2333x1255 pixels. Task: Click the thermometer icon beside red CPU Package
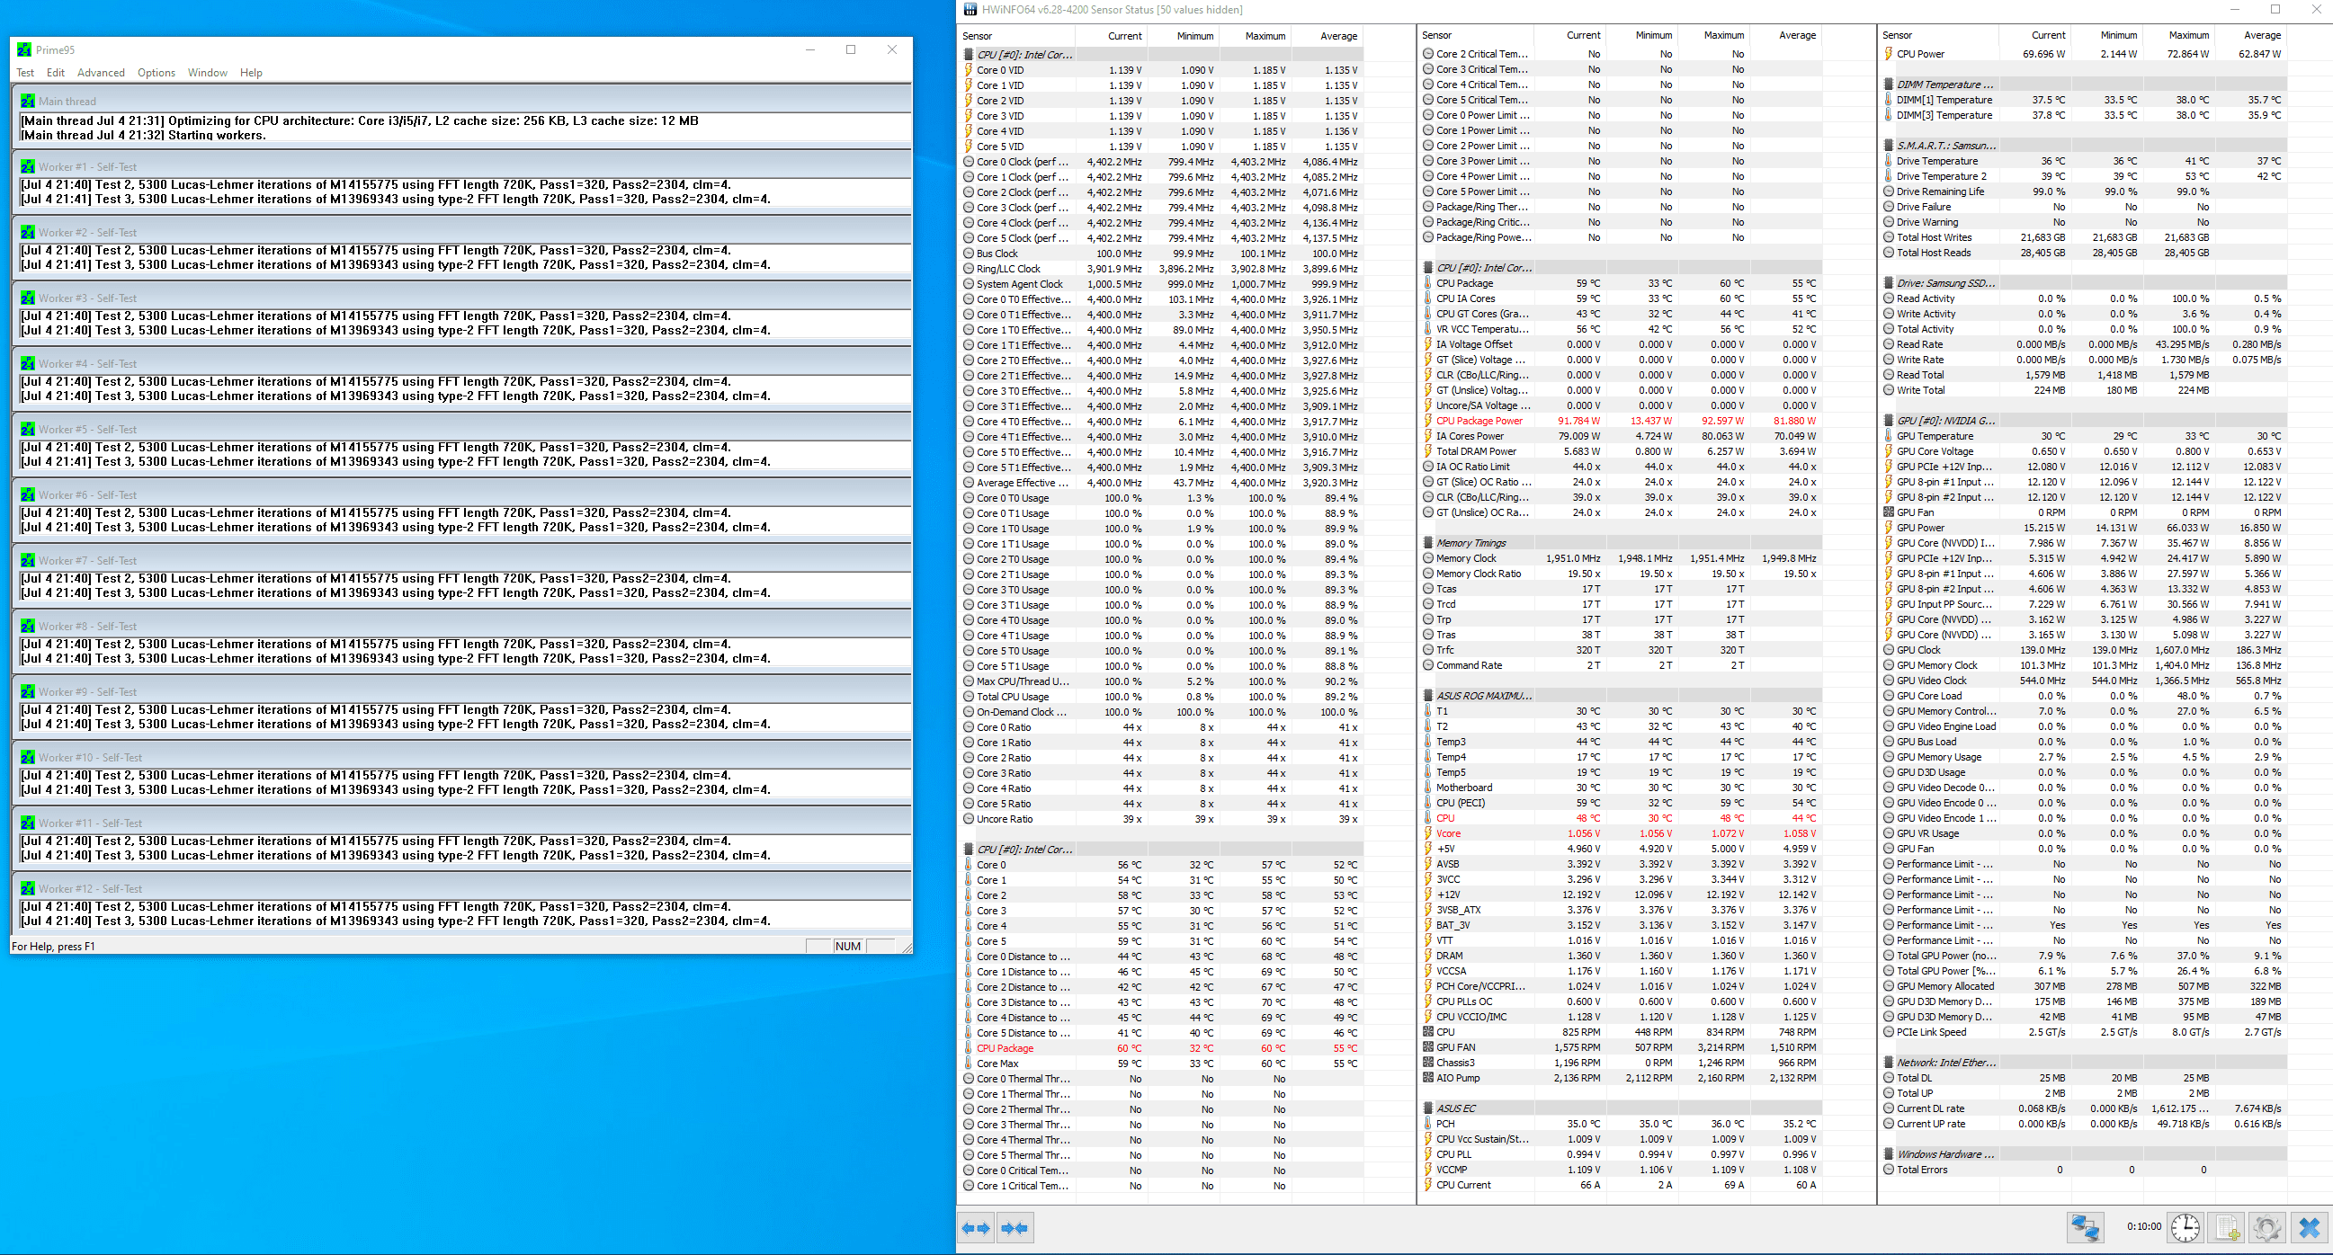click(968, 1047)
